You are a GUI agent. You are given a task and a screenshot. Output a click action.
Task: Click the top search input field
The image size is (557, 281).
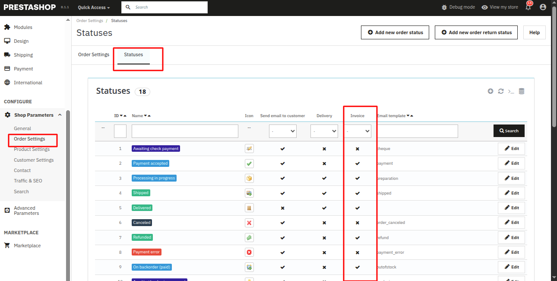[x=165, y=7]
